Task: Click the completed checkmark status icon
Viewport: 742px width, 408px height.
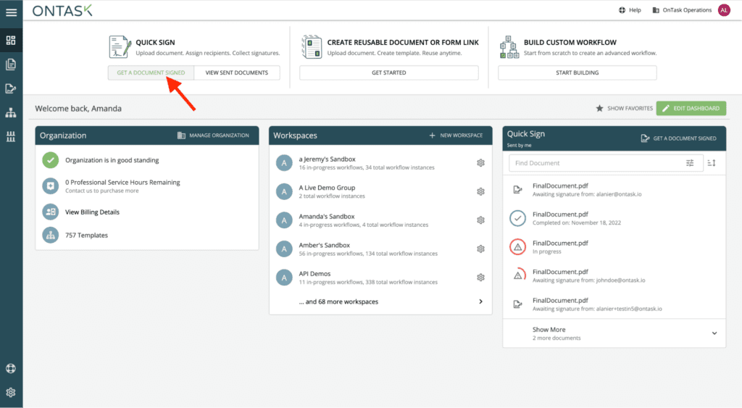Action: 517,218
